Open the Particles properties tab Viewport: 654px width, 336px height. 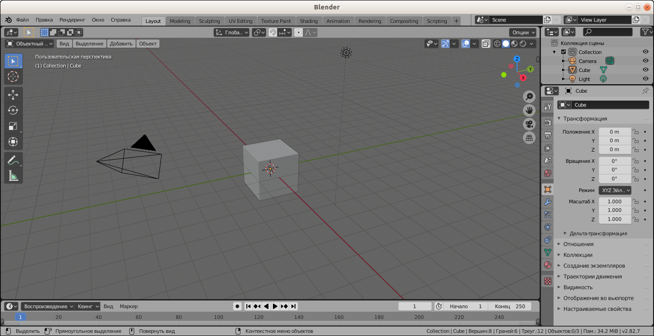tap(547, 215)
